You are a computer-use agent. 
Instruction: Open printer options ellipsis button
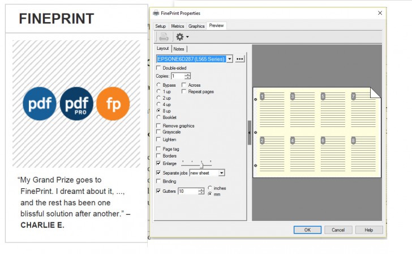(239, 59)
